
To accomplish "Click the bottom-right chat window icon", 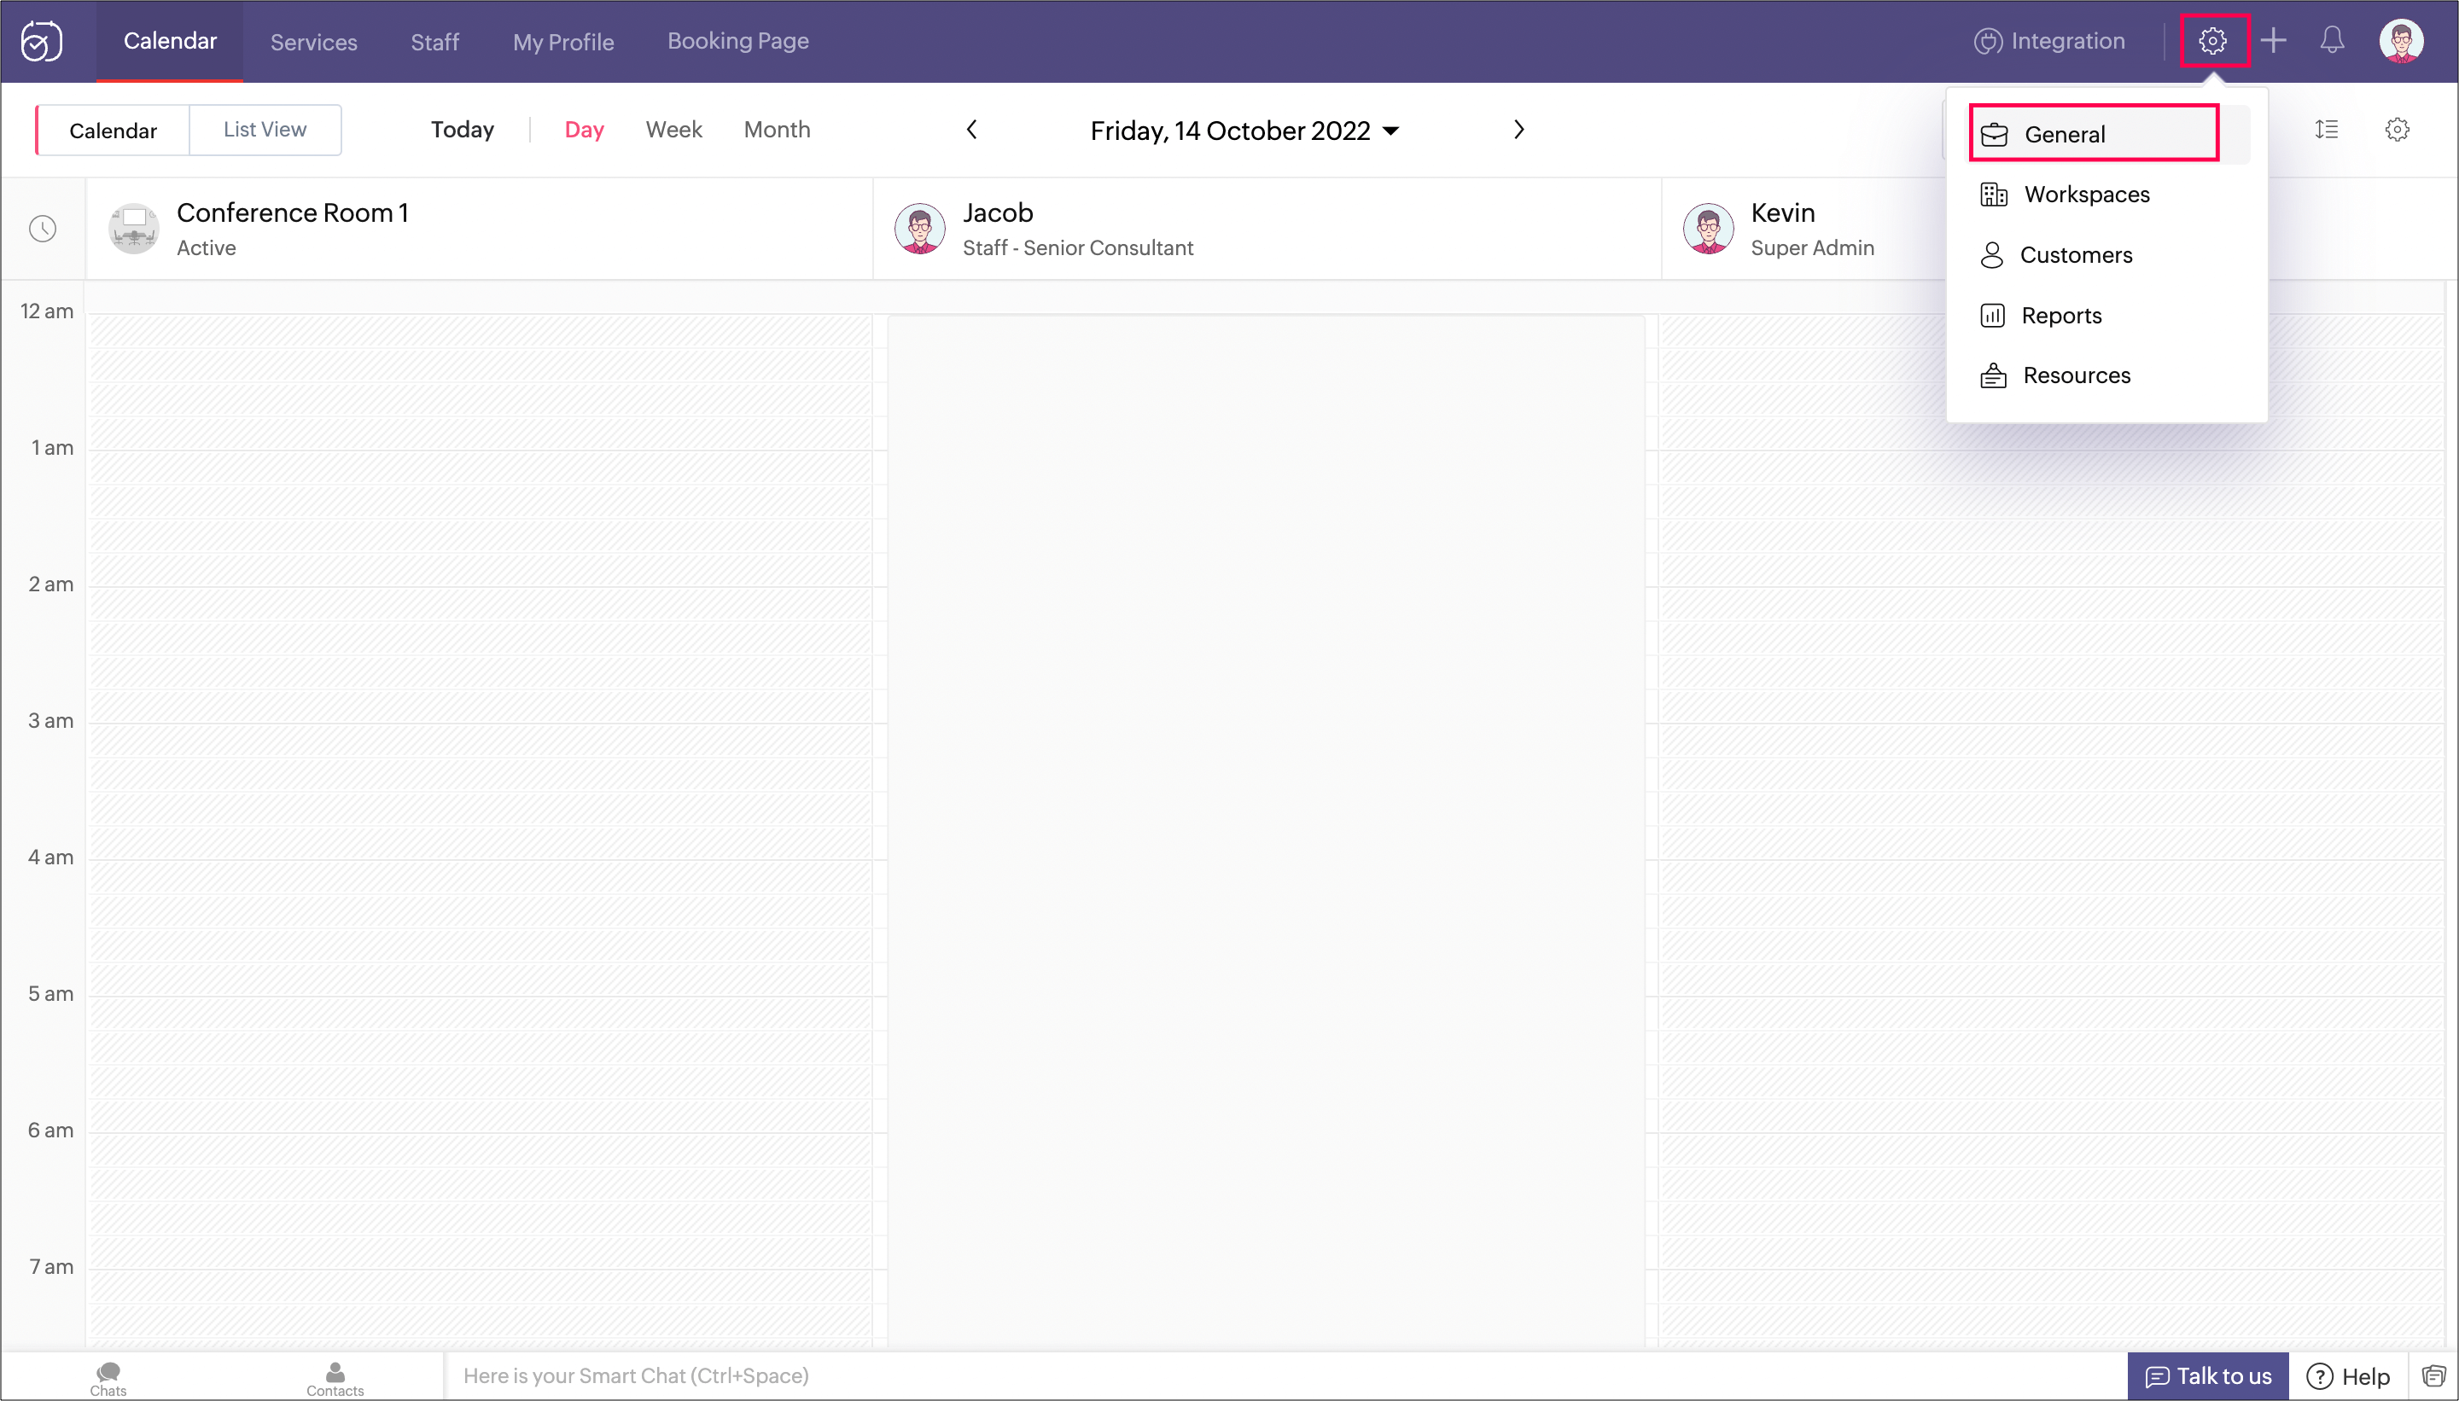I will pyautogui.click(x=2434, y=1376).
